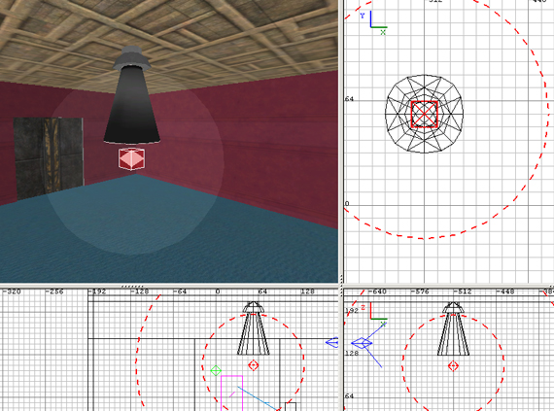Click the lamp wireframe in front view
This screenshot has height=411, width=554.
click(254, 328)
